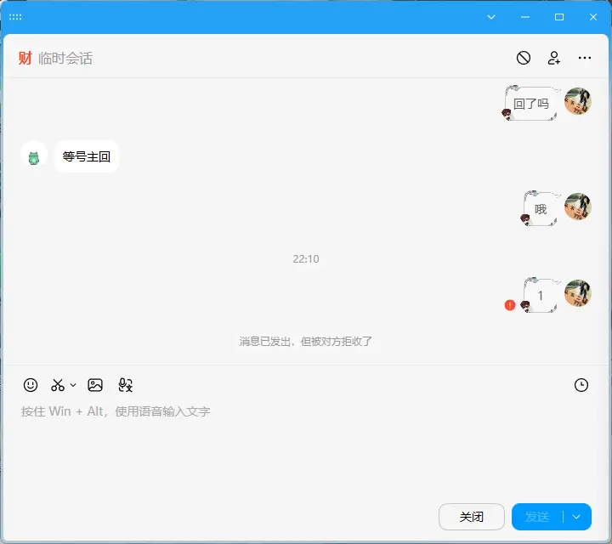Select the screenshot scissors tool
This screenshot has height=544, width=612.
58,385
